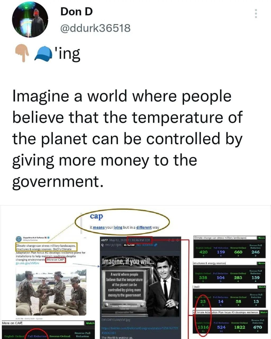Focus the "structures & energy sources" input field
This screenshot has width=271, height=339.
[x=225, y=264]
